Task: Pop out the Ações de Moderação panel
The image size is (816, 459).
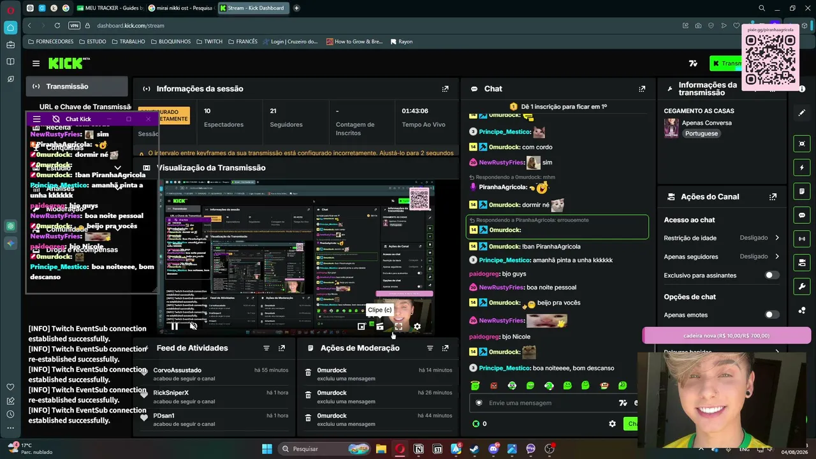Action: coord(445,348)
